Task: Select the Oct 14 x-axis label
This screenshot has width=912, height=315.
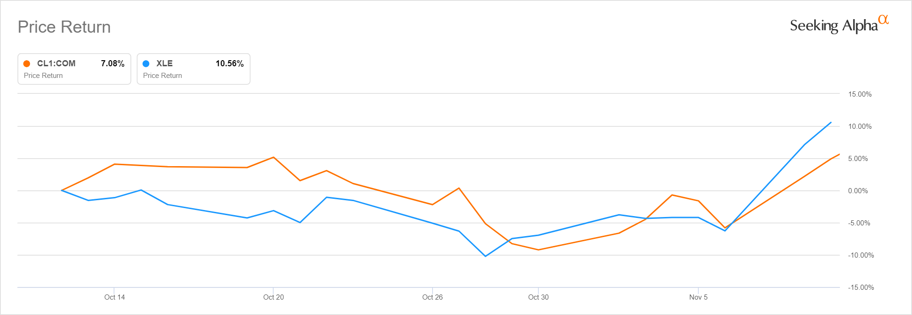Action: [x=115, y=297]
